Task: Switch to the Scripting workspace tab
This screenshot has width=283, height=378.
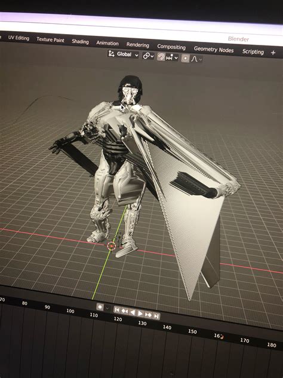Action: click(x=253, y=52)
